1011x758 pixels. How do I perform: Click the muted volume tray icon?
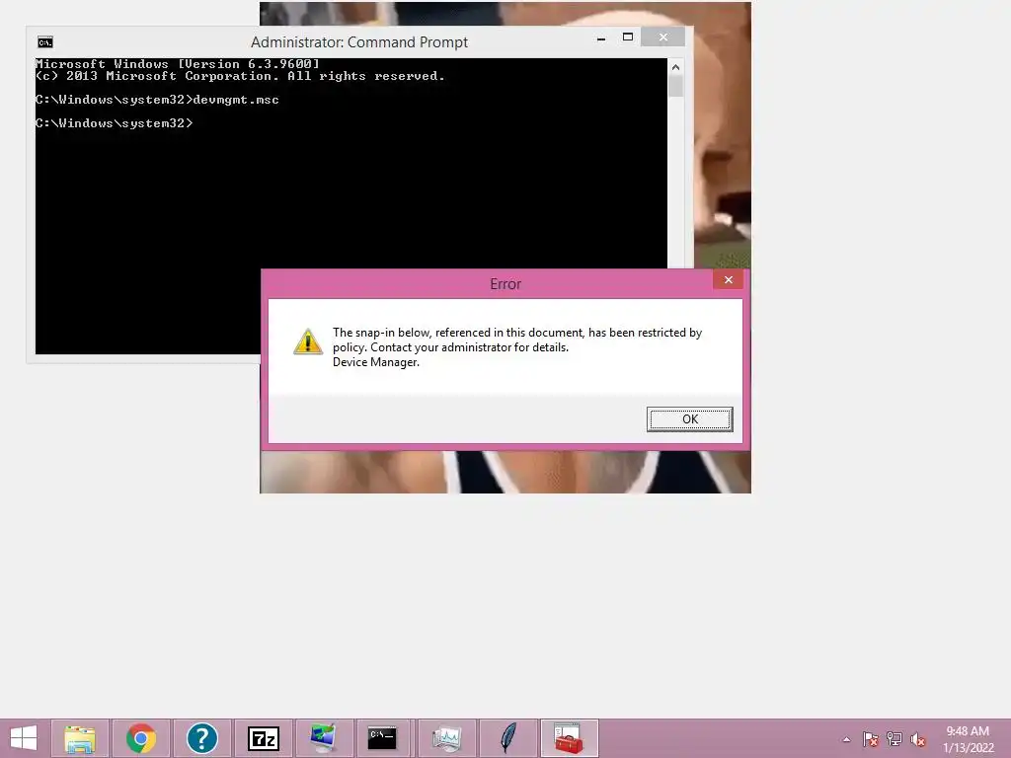pos(917,739)
